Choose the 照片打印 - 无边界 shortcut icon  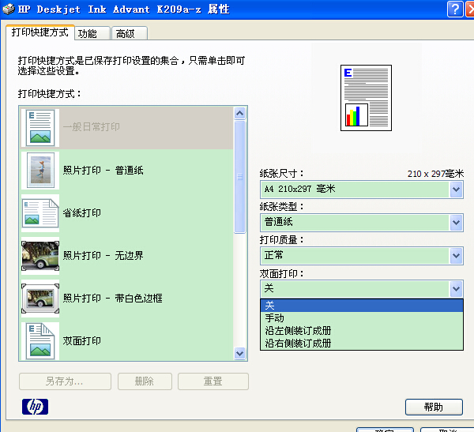point(39,255)
